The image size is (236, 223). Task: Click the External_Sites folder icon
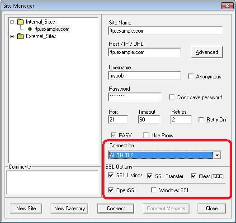click(x=20, y=36)
